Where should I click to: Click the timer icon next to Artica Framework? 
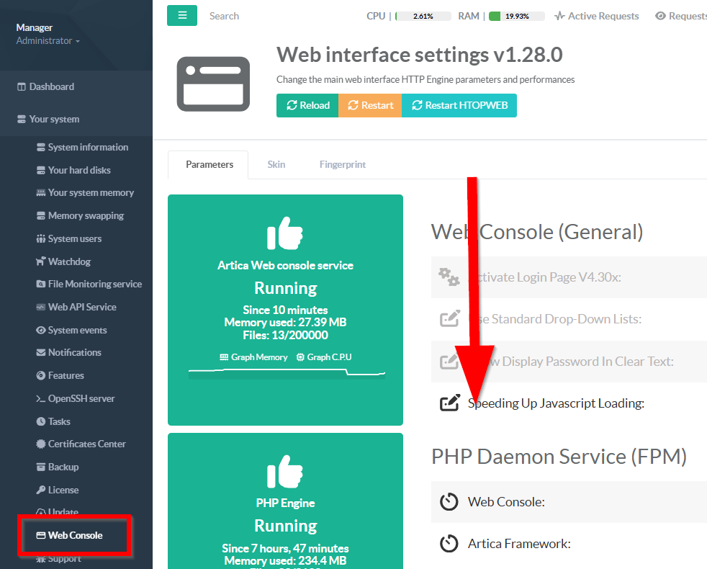[449, 544]
